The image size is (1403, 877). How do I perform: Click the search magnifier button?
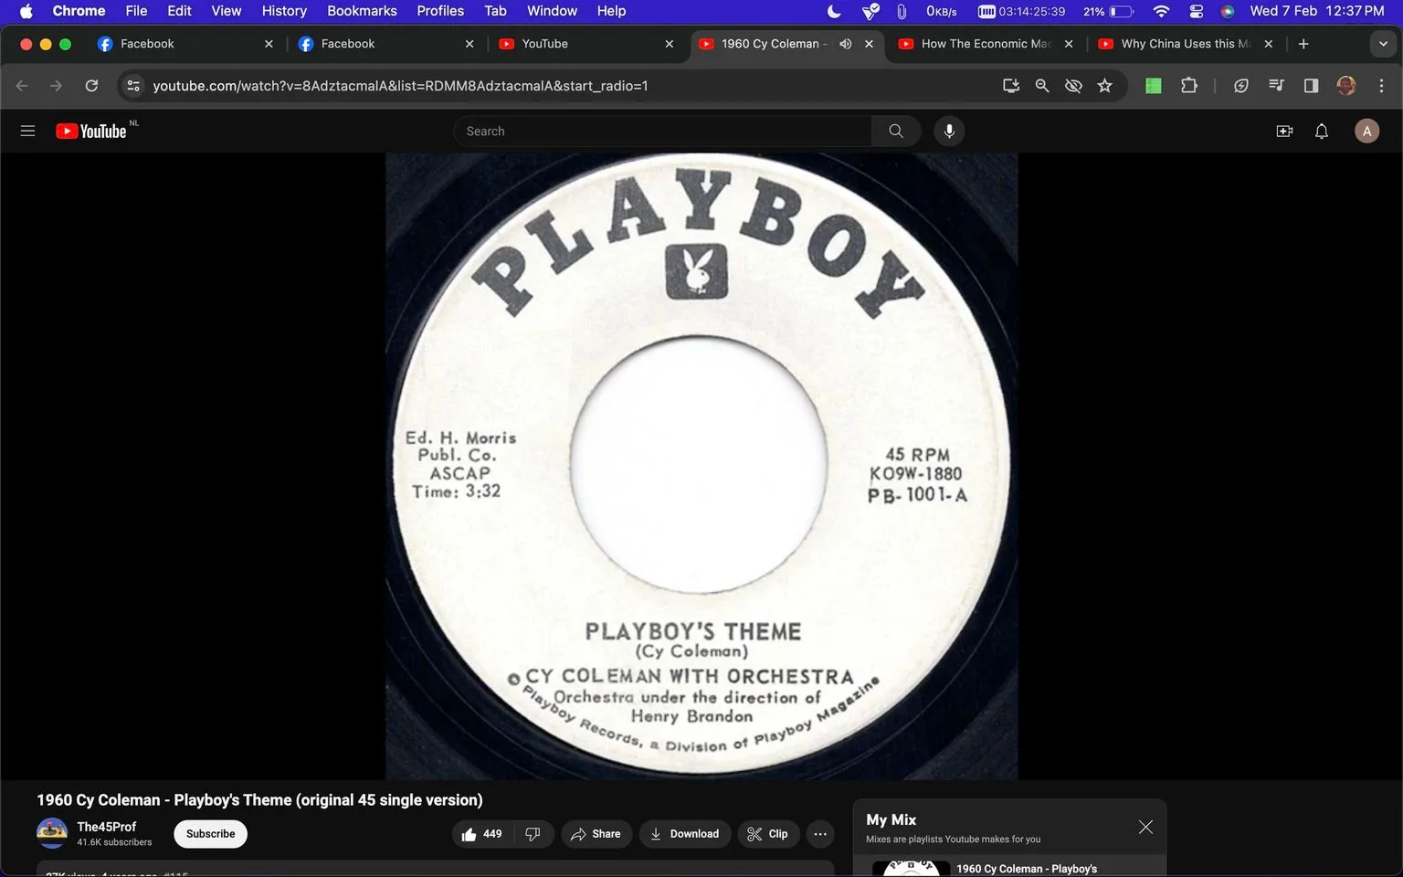pos(896,131)
